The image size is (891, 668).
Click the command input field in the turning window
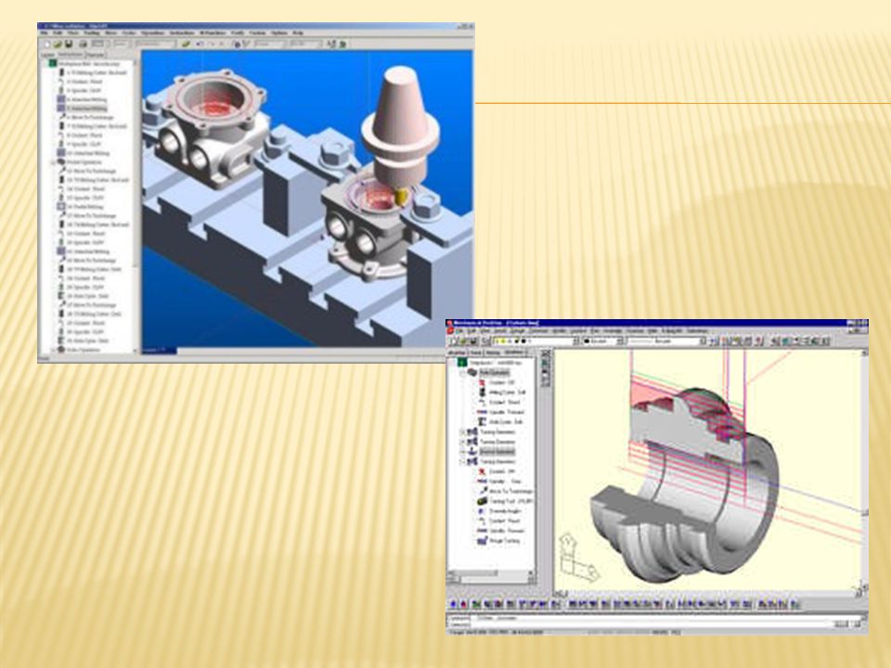(x=653, y=624)
